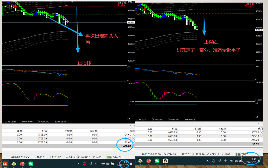Open the QQ penguin app

coord(165,161)
